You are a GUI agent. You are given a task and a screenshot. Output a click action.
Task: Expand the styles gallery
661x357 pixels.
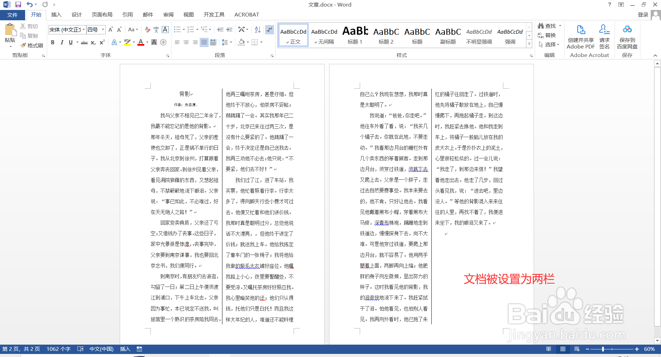pos(529,44)
